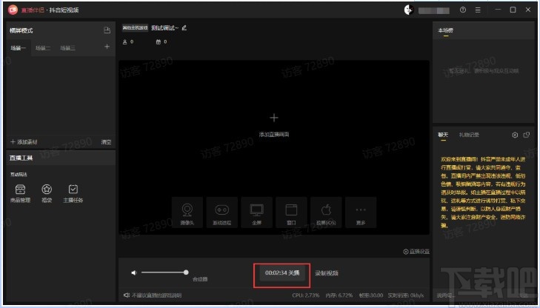Viewport: 540px width, 308px height.
Task: Open 直播设置 live settings
Action: [416, 252]
